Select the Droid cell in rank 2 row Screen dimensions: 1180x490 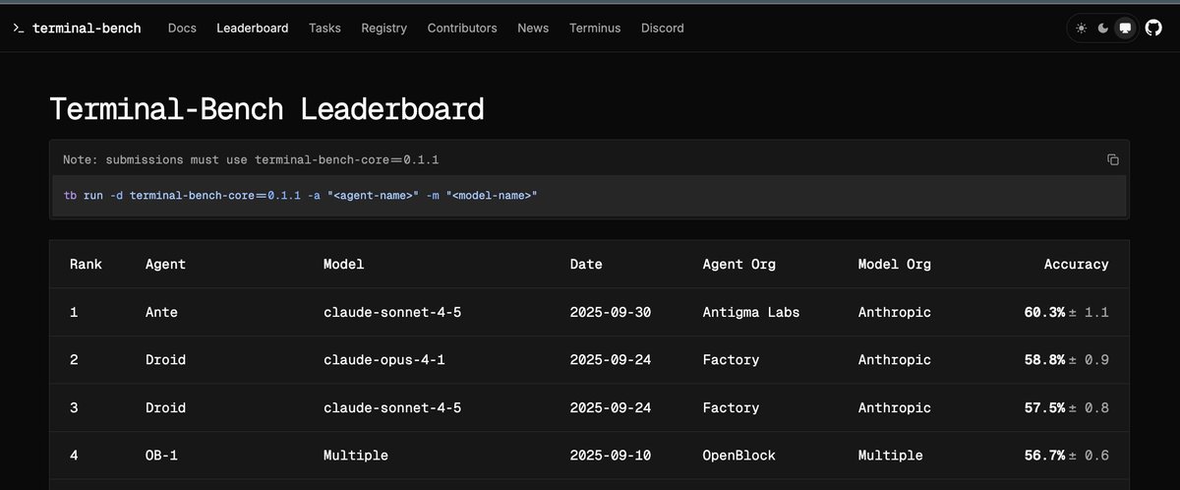click(165, 359)
